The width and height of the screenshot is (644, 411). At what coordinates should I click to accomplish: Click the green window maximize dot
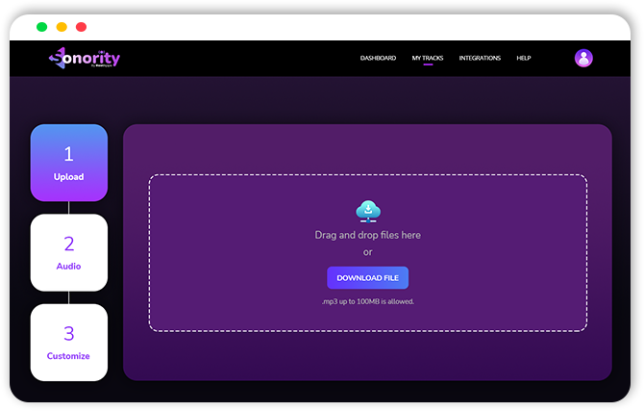(41, 27)
